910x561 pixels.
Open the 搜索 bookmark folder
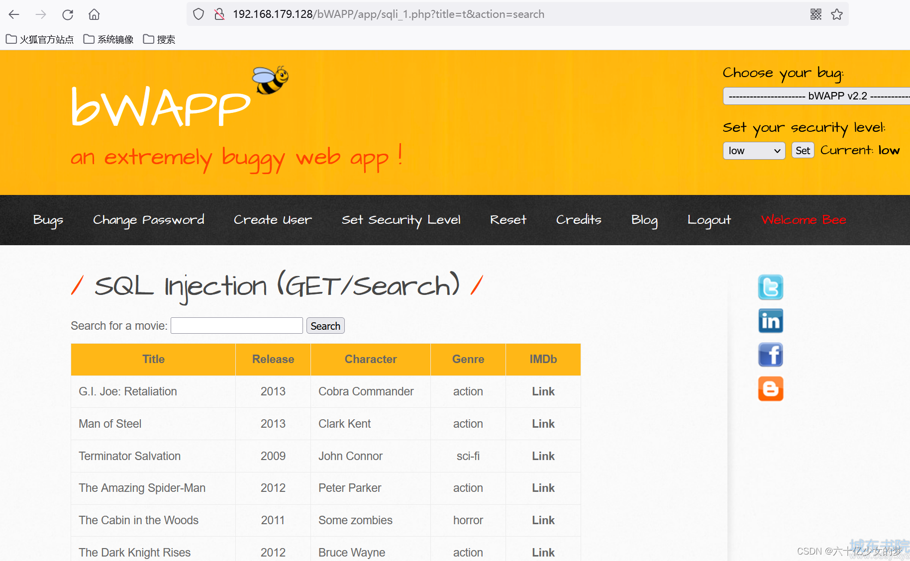click(159, 39)
